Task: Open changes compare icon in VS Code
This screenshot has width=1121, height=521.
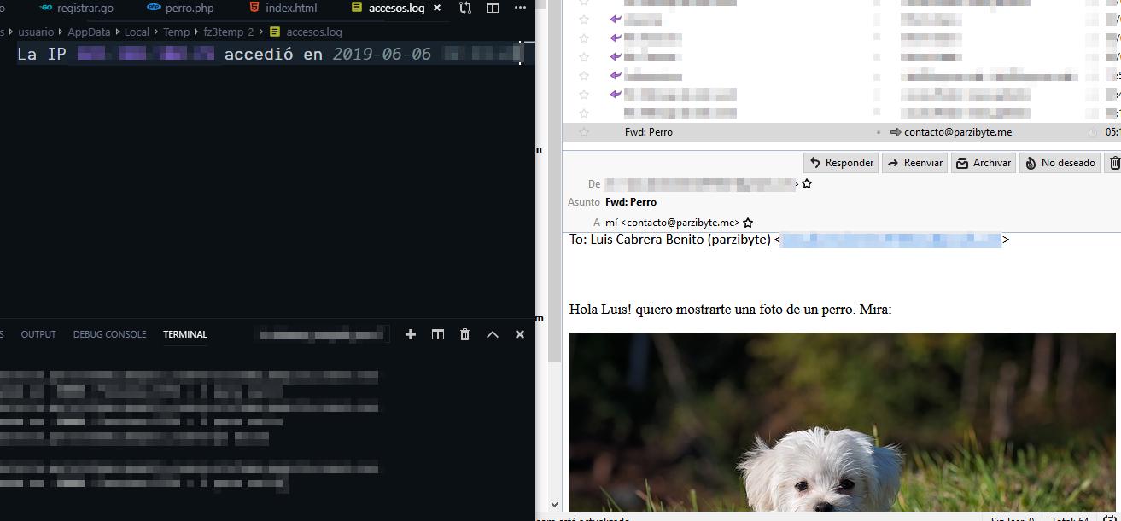Action: coord(465,8)
